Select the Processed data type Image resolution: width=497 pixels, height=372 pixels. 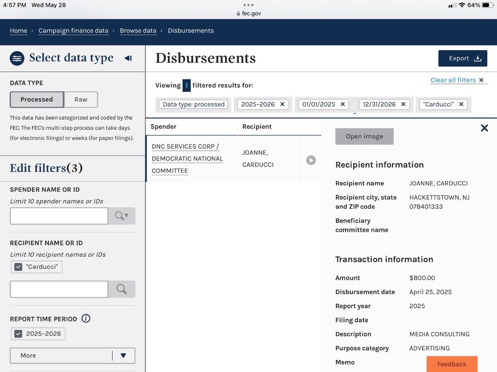pyautogui.click(x=37, y=99)
